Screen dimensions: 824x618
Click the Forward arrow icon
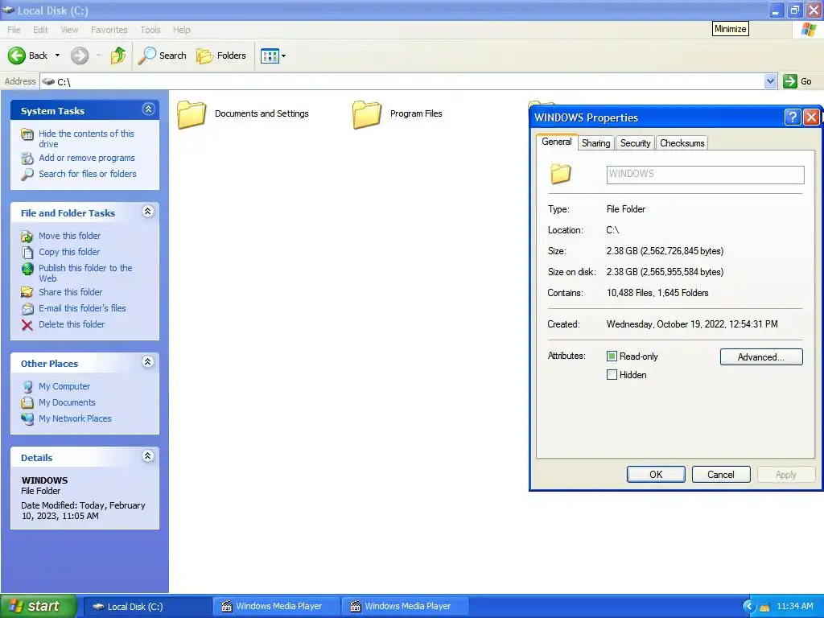(80, 56)
